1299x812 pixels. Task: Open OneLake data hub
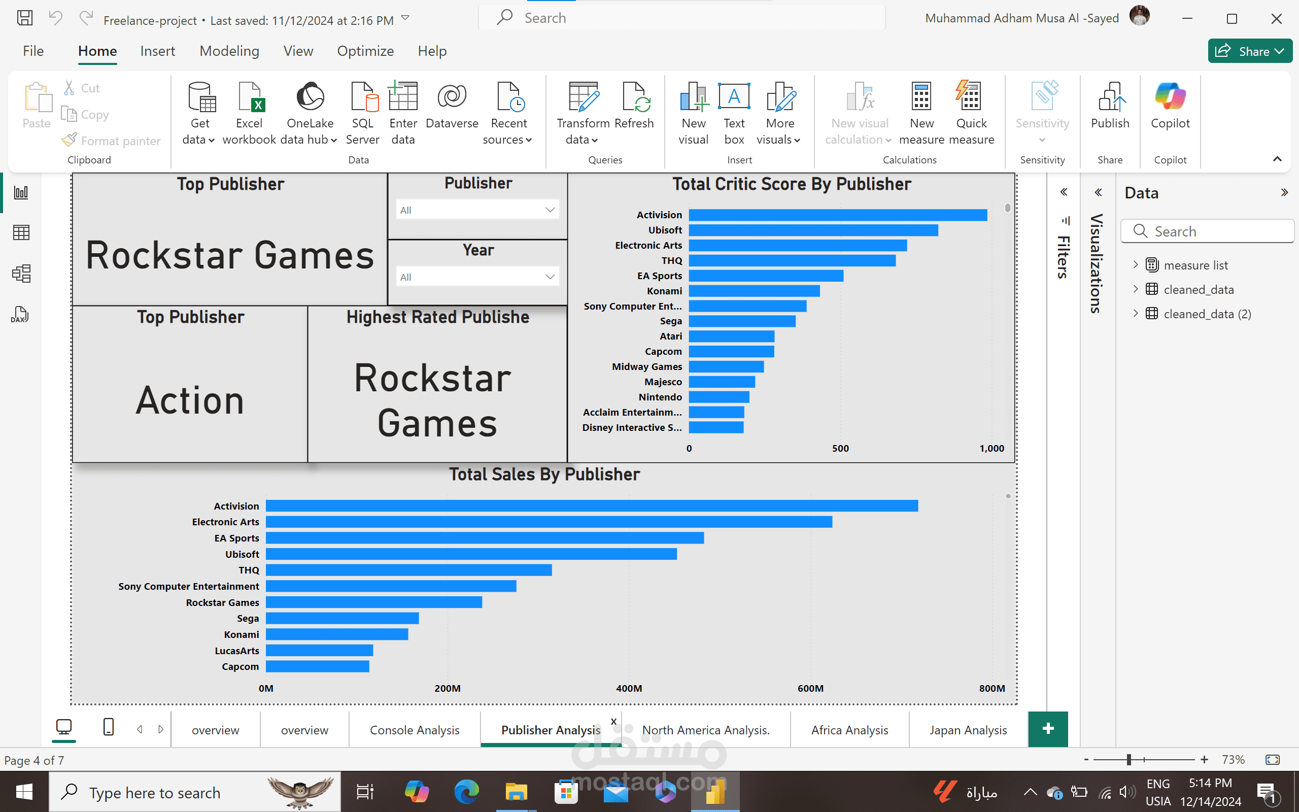[310, 113]
